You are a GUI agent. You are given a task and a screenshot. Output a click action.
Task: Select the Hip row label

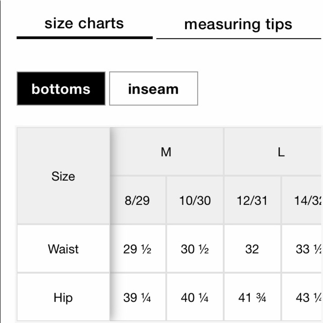(x=63, y=297)
